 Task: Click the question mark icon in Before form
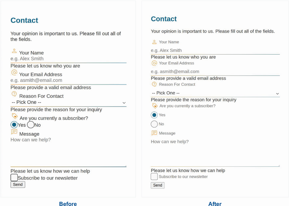click(14, 94)
